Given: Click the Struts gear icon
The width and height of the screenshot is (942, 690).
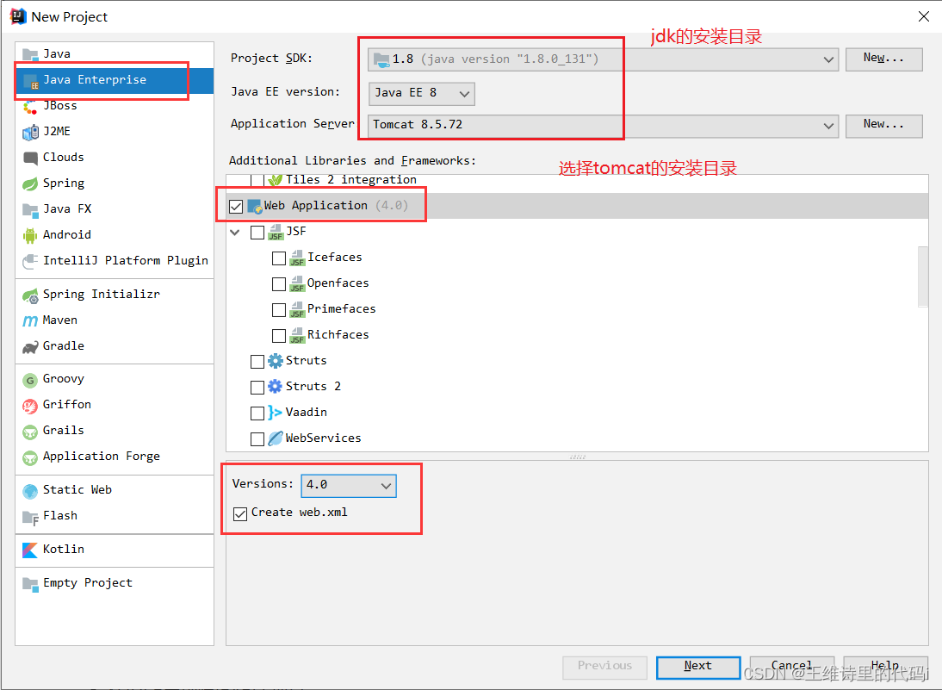Looking at the screenshot, I should pos(276,361).
